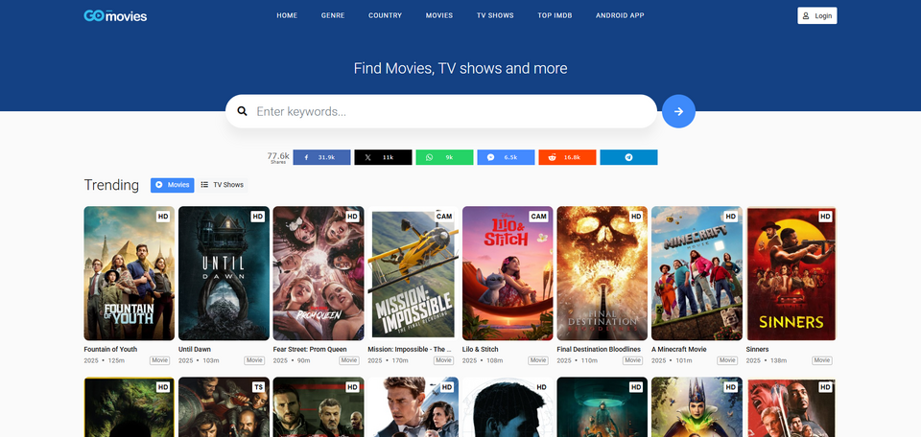
Task: Focus the Enter keywords search field
Action: click(x=440, y=111)
